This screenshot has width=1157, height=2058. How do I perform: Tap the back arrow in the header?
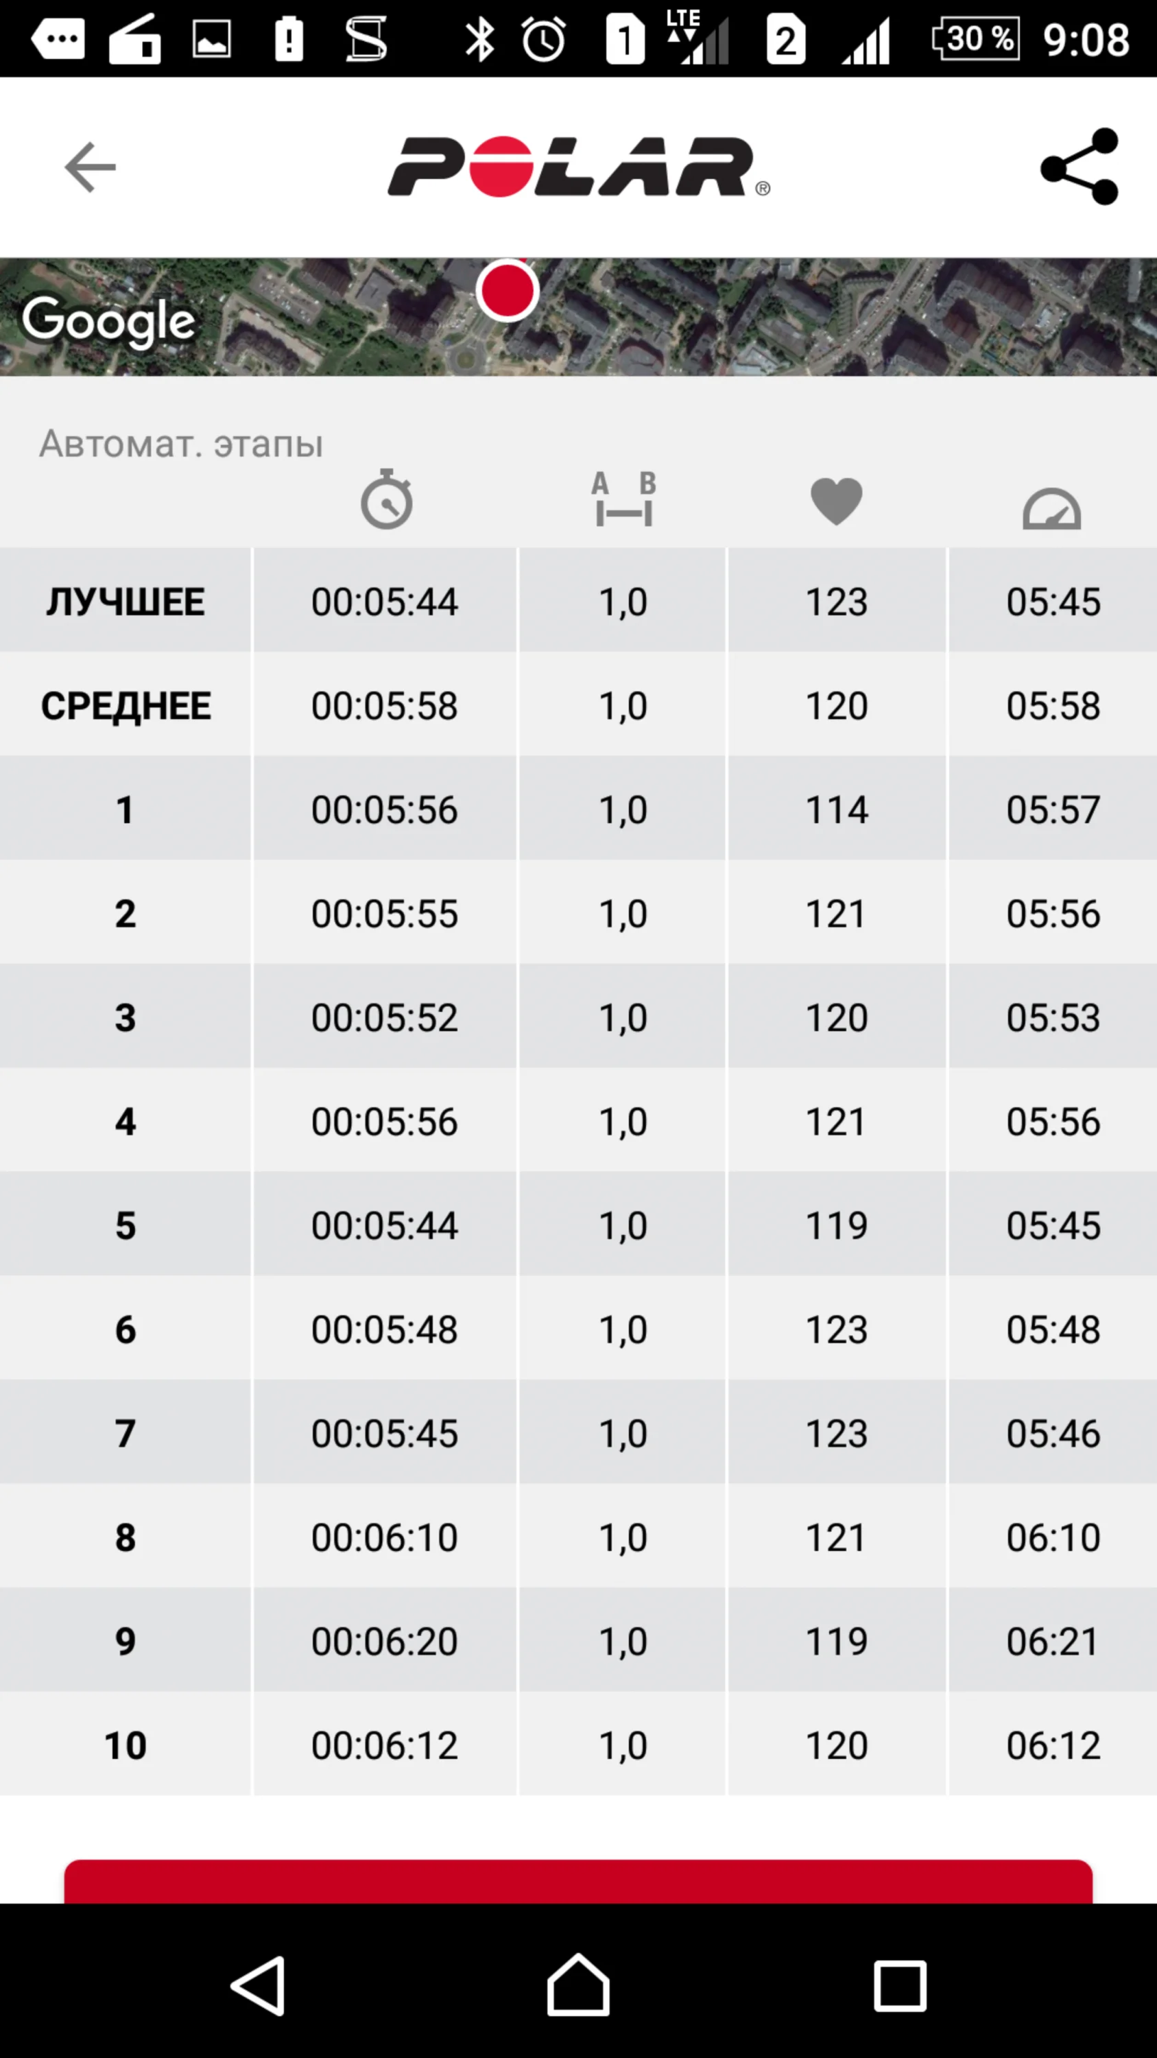[89, 167]
